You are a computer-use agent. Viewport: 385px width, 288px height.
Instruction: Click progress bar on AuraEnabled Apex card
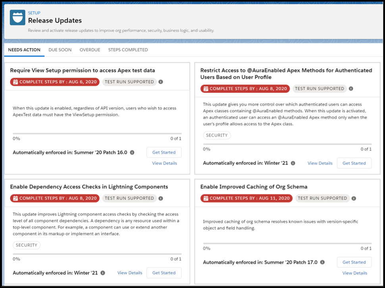pyautogui.click(x=287, y=144)
